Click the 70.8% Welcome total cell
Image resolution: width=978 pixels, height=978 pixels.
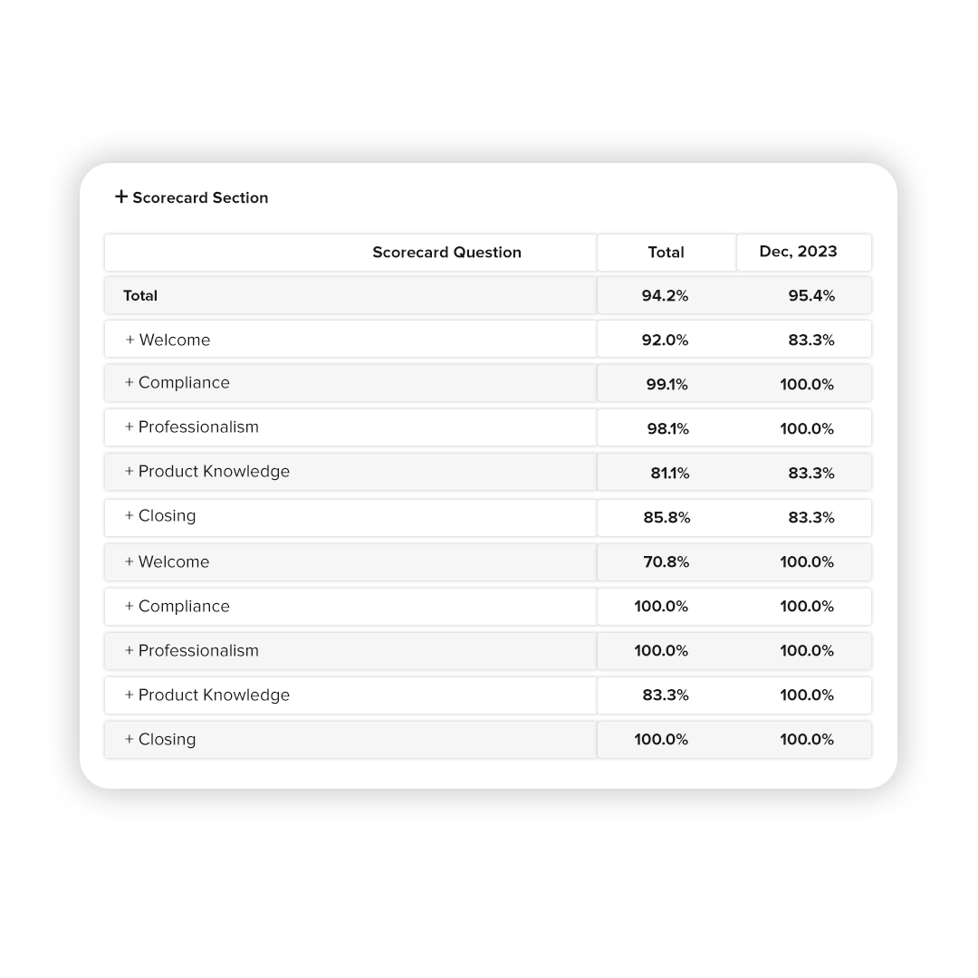666,562
